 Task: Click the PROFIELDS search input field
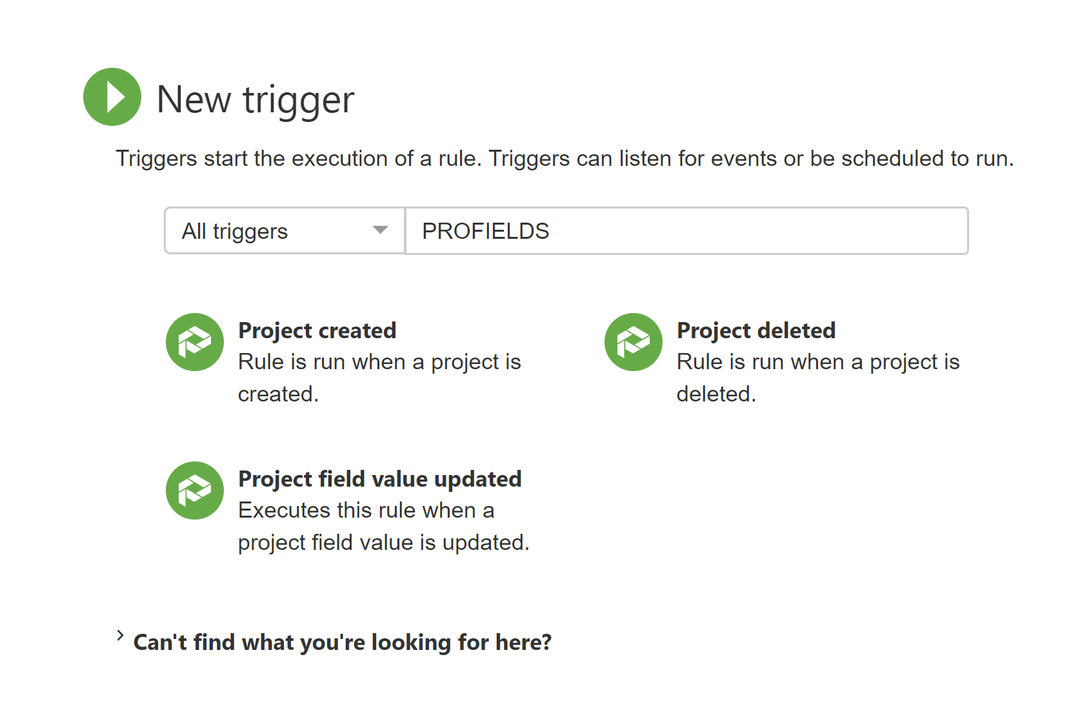click(686, 230)
